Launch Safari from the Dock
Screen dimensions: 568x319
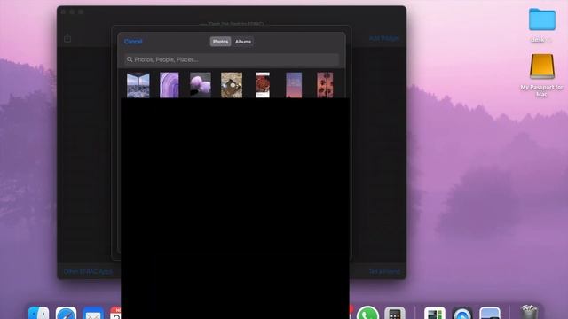pos(66,314)
